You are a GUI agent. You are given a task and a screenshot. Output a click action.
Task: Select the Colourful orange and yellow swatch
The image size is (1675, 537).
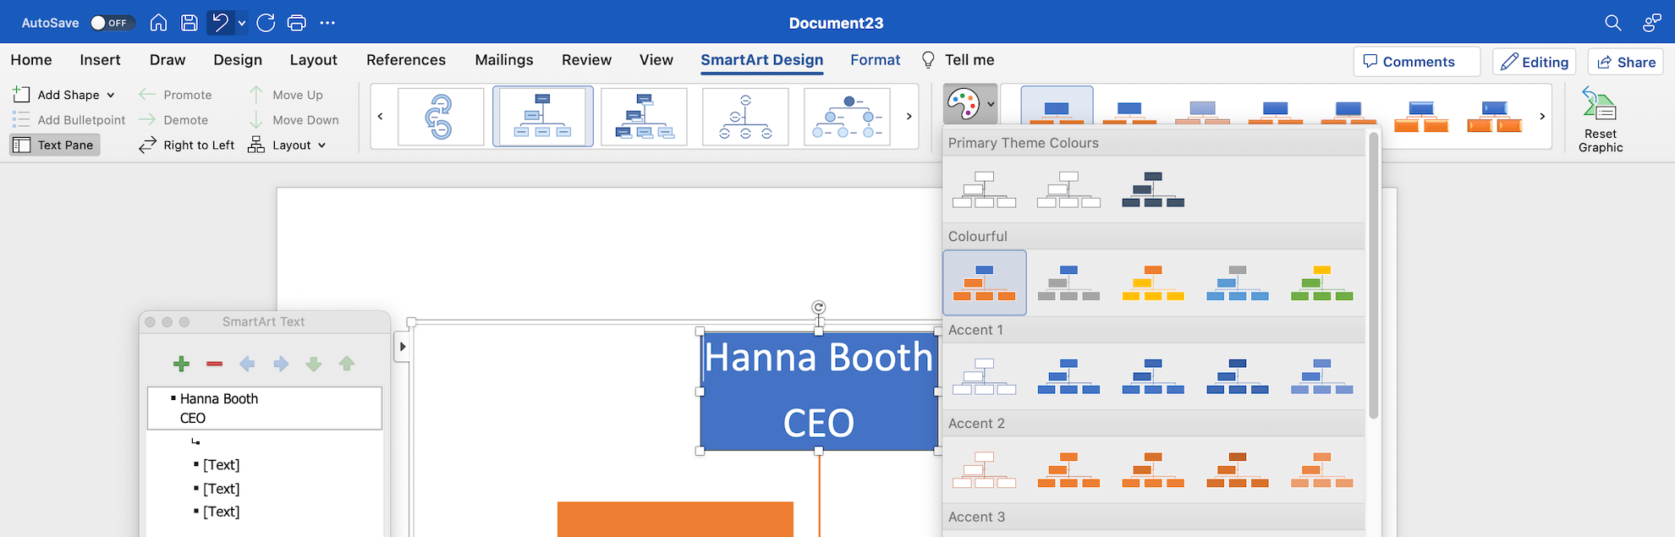tap(1153, 282)
